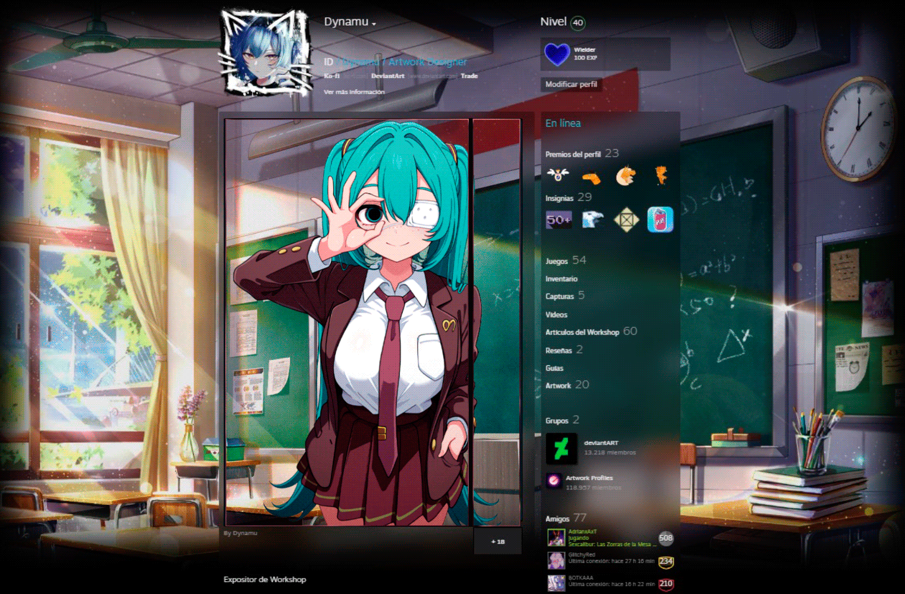This screenshot has height=594, width=905.
Task: Open the blue soda can badge icon
Action: tap(660, 219)
